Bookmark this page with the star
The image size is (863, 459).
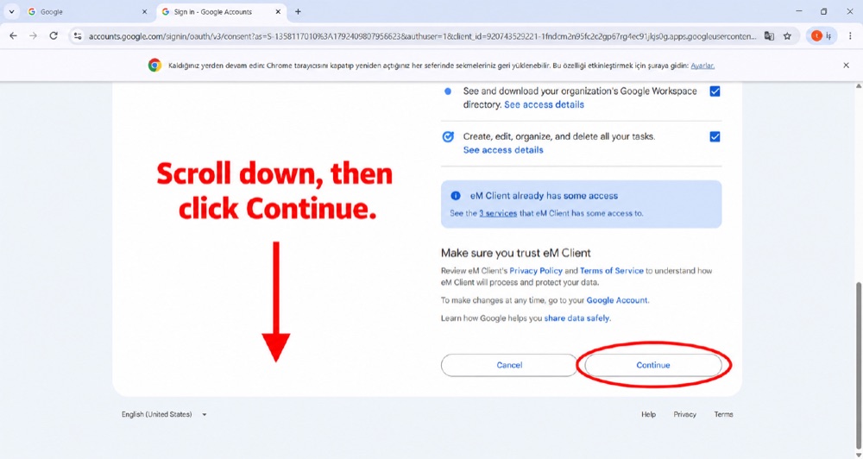787,35
